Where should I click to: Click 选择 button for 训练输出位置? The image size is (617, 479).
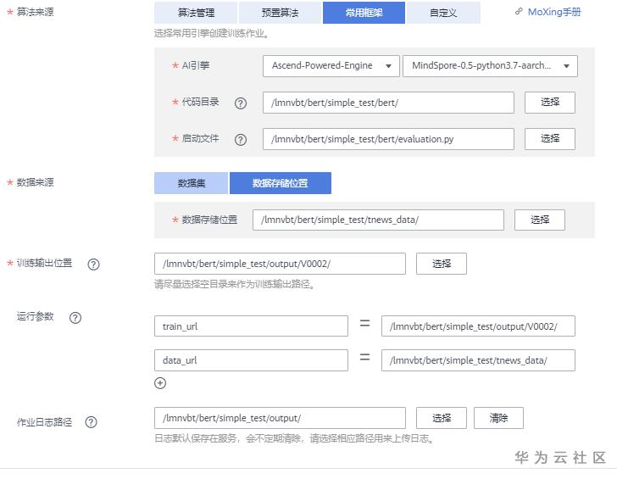[442, 264]
